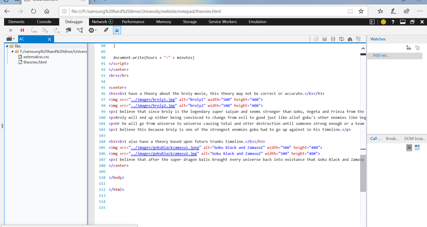Click the dock to bottom icon
The height and width of the screenshot is (227, 427).
[x=403, y=22]
